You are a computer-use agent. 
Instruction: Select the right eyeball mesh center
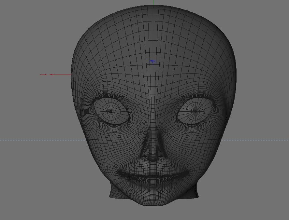point(195,111)
